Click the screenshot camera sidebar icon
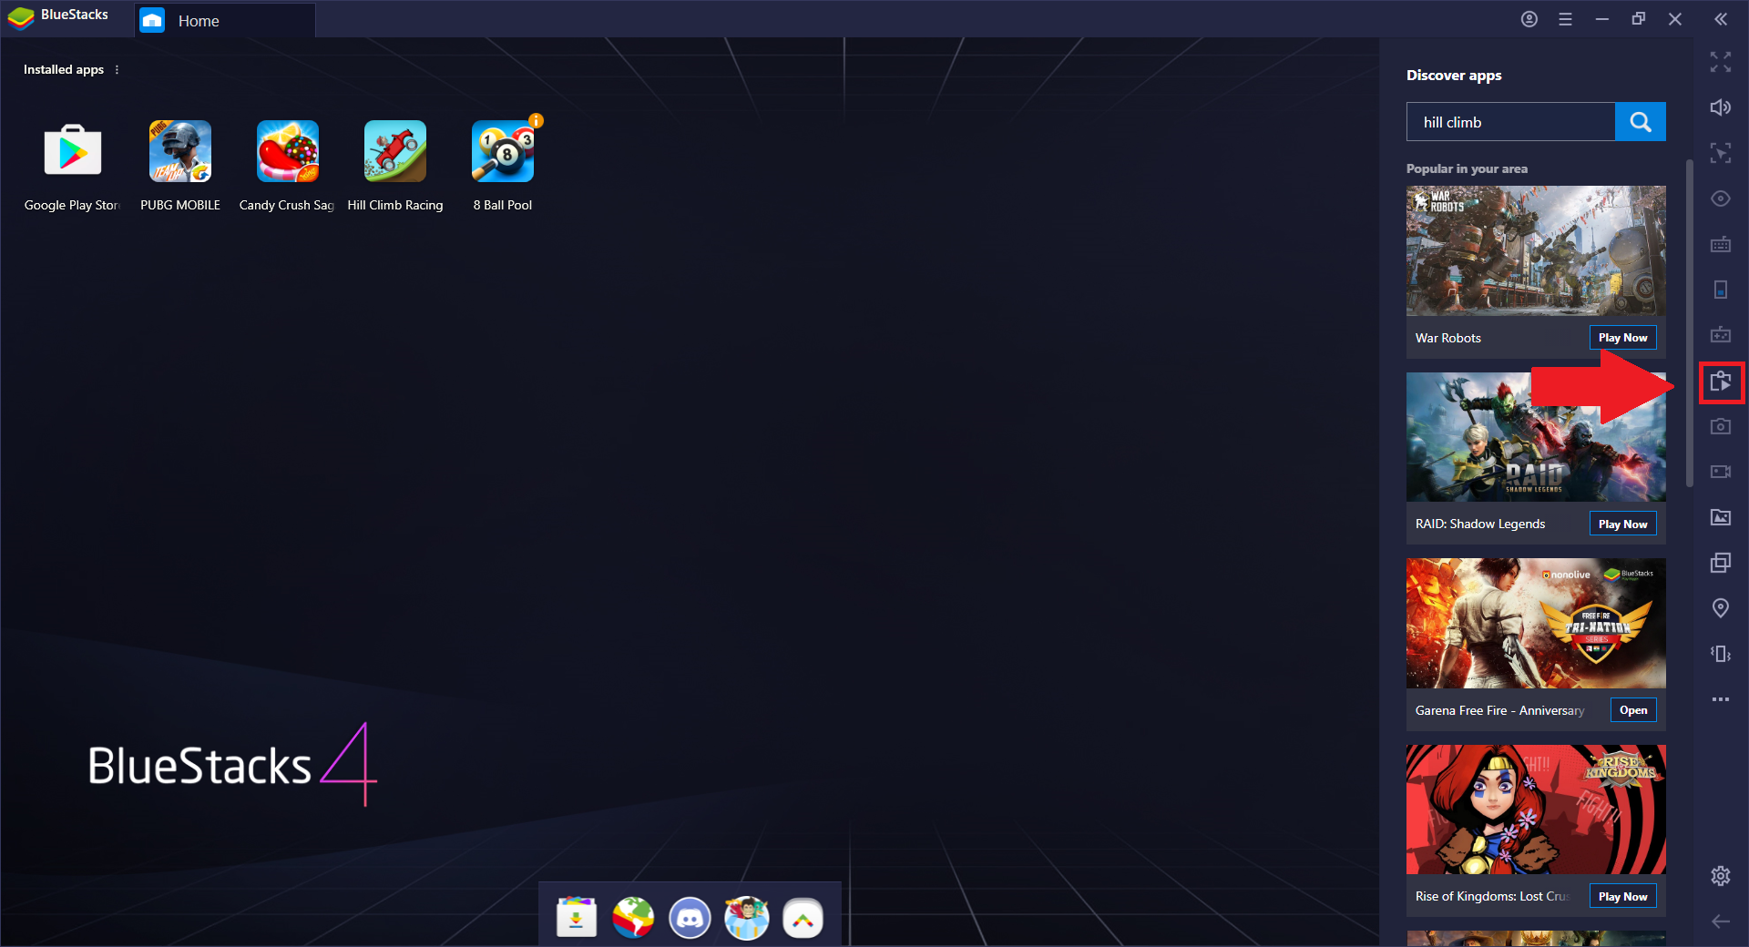 (x=1721, y=426)
